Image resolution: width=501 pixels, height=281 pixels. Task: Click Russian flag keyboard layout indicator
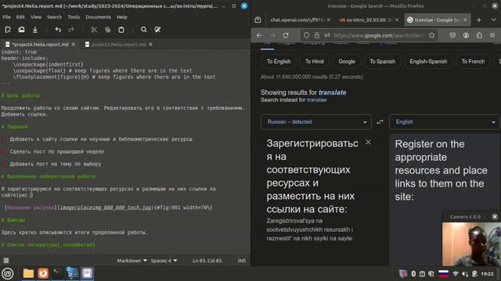tap(444, 274)
